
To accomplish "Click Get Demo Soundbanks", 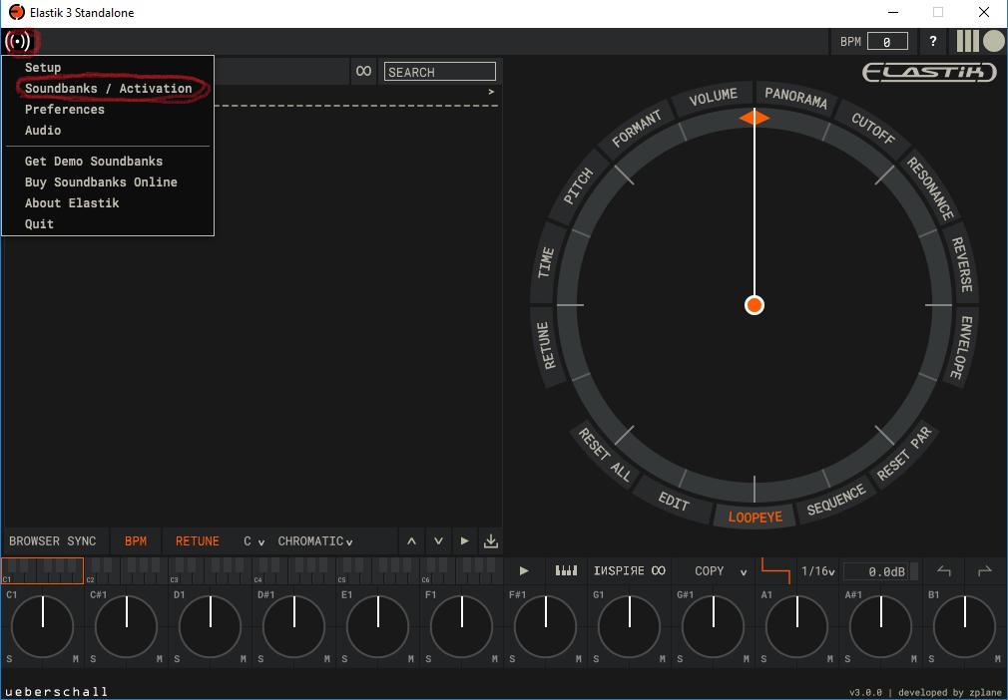I will click(x=94, y=162).
